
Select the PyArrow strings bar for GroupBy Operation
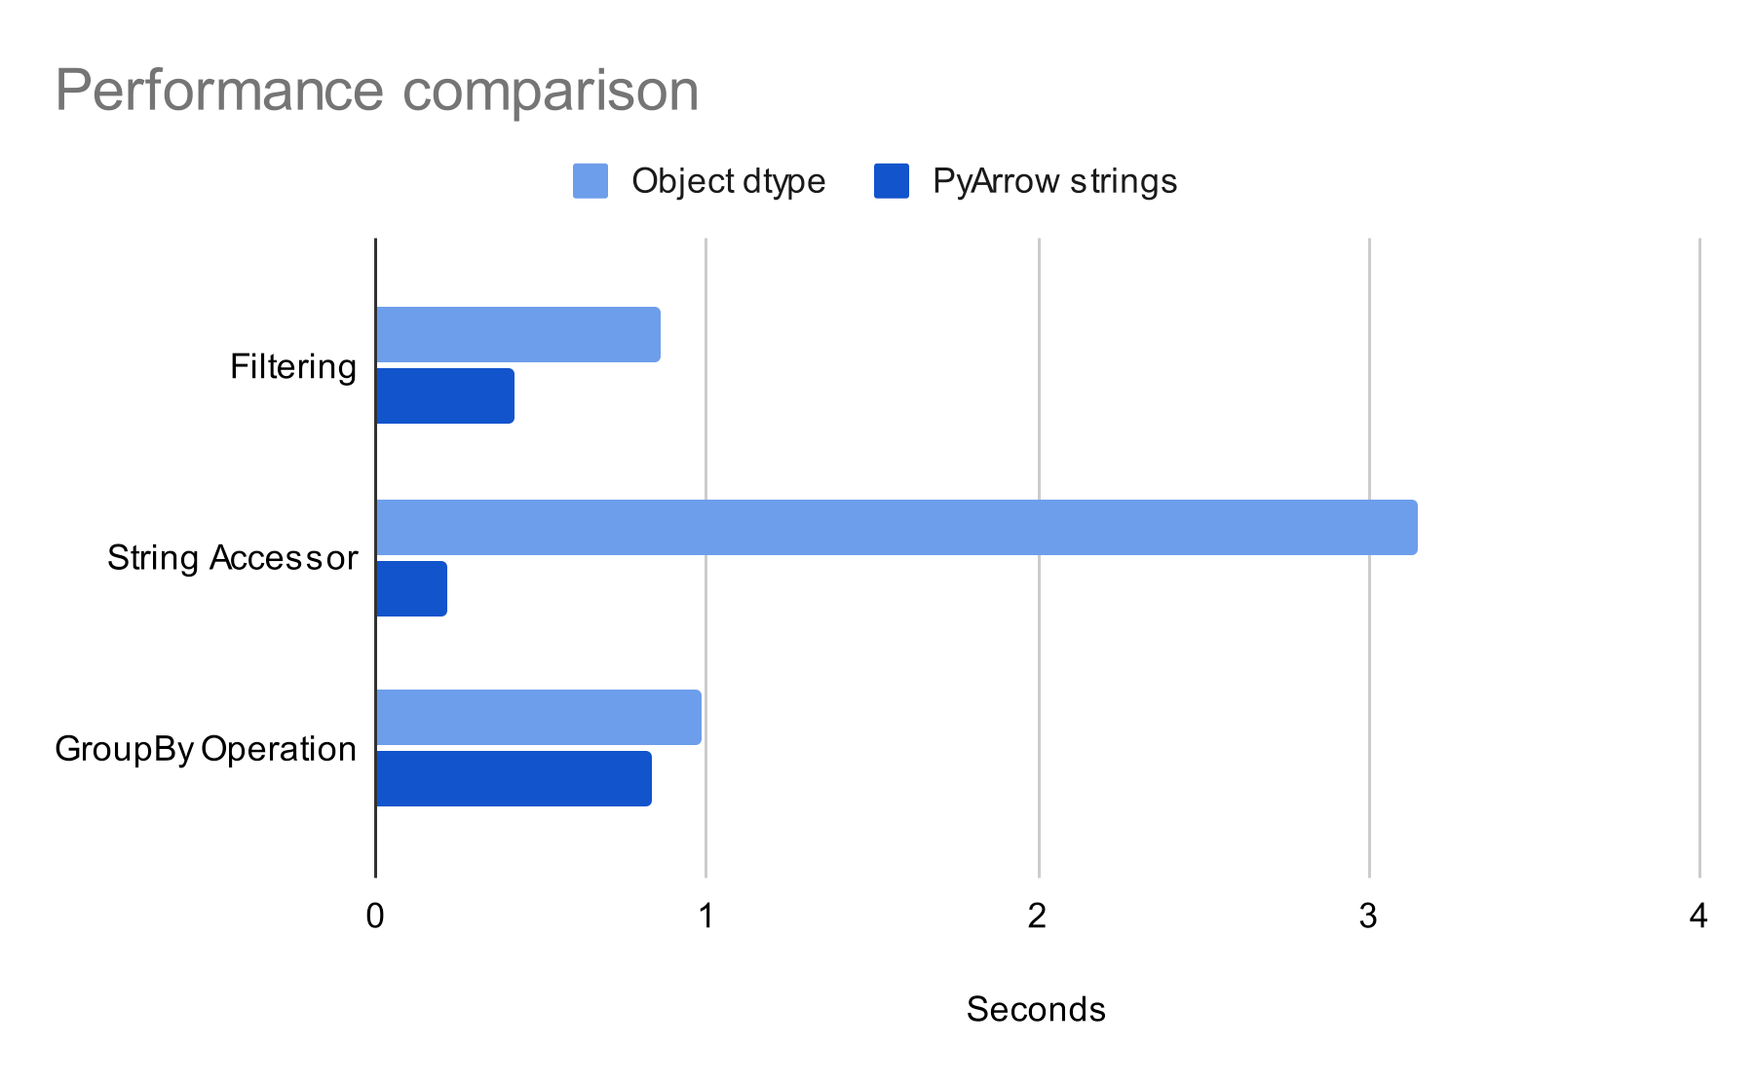click(514, 778)
